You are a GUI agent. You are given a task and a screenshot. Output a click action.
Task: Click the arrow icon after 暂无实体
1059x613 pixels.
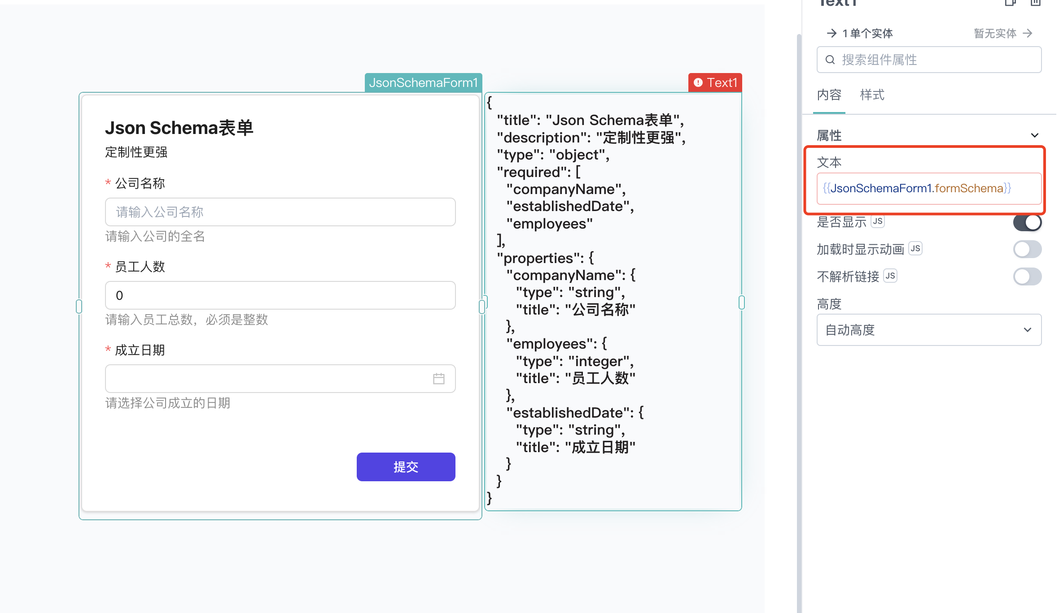1028,33
